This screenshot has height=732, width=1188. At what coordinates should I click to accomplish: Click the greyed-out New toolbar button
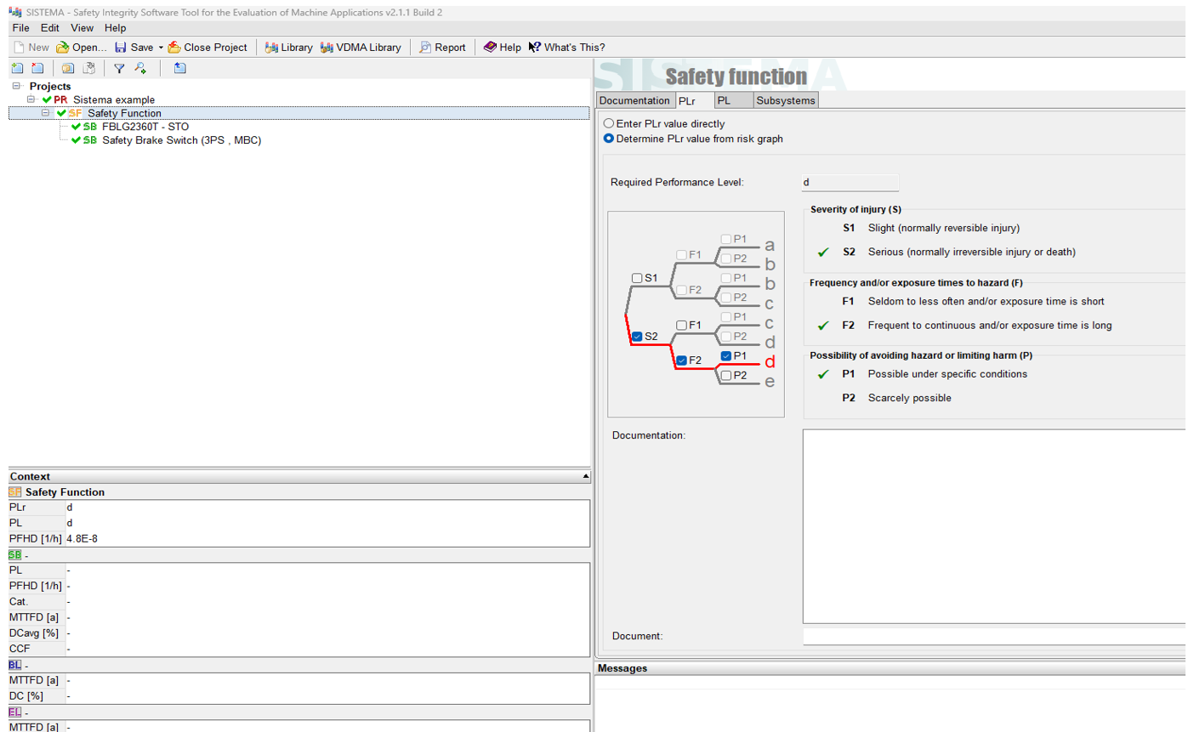coord(31,48)
